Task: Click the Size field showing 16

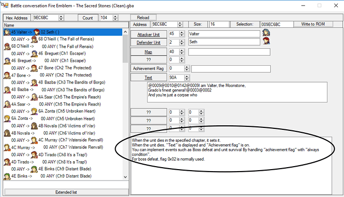Action: tap(219, 24)
